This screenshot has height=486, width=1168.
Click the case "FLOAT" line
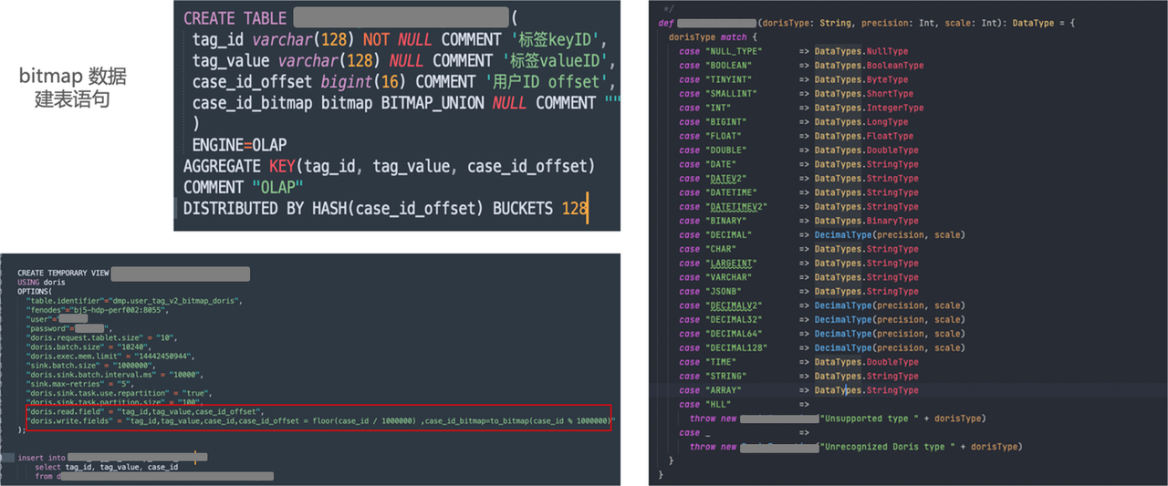tap(796, 136)
